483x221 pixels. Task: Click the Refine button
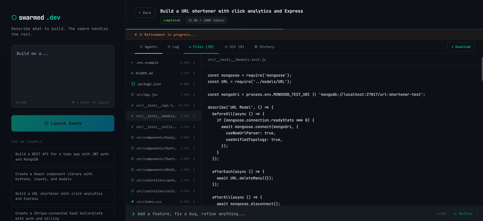[463, 214]
